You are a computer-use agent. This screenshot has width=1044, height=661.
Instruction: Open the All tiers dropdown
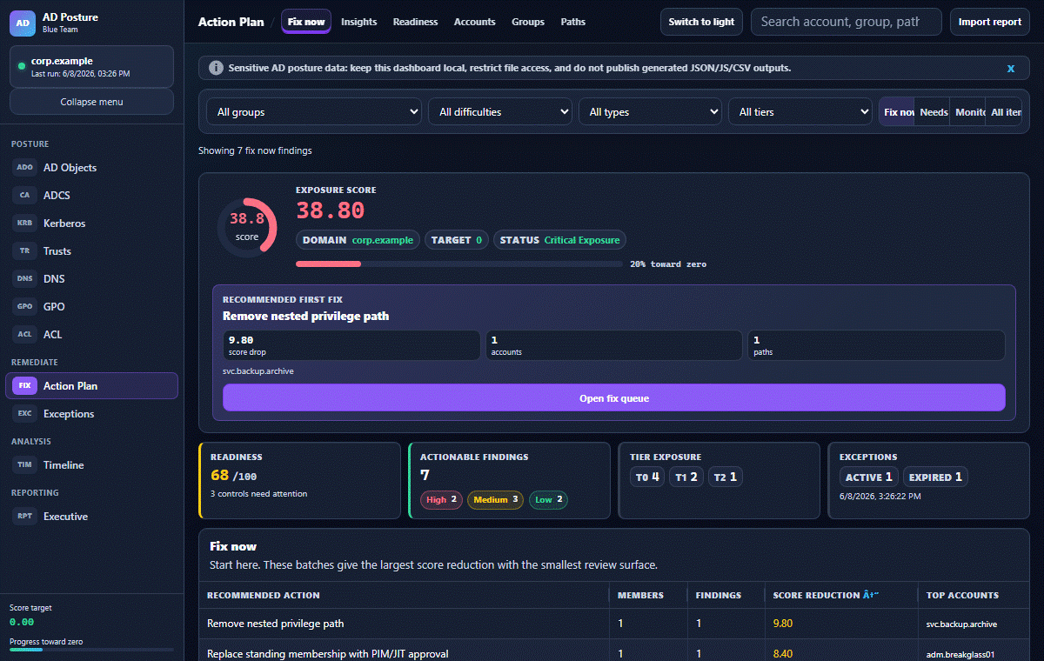pos(800,111)
